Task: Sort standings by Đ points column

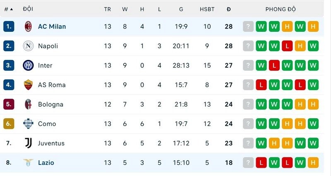Action: coord(229,9)
